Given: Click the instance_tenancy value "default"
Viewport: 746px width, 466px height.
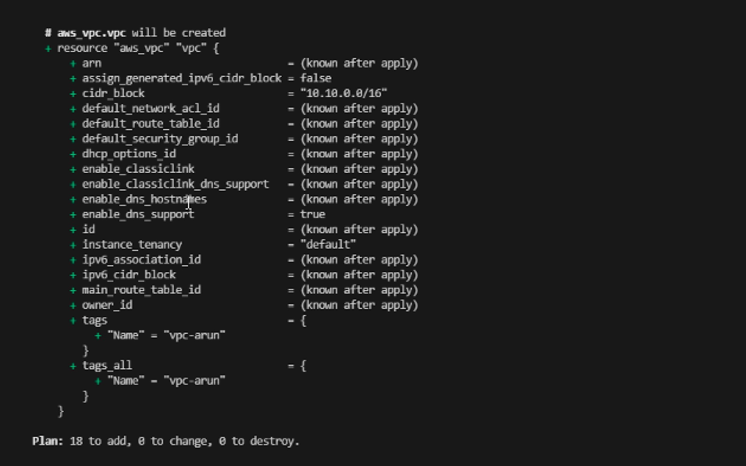Looking at the screenshot, I should [x=328, y=245].
